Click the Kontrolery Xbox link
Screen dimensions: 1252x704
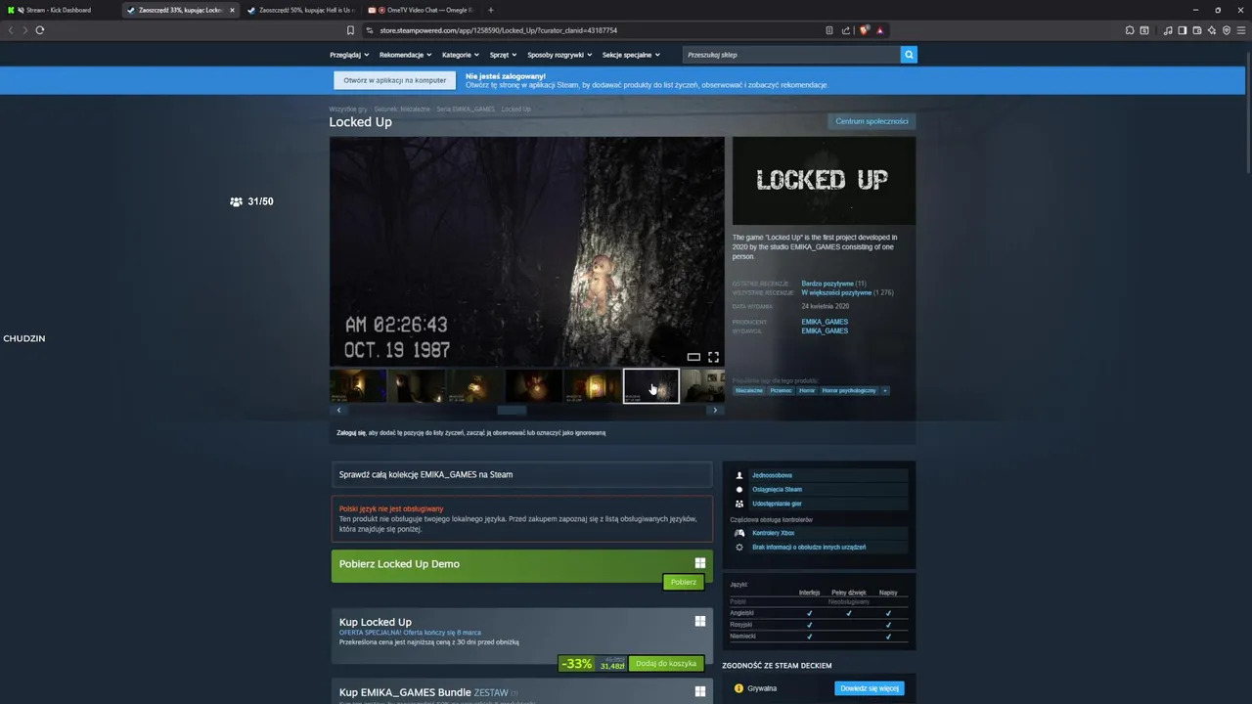point(773,533)
